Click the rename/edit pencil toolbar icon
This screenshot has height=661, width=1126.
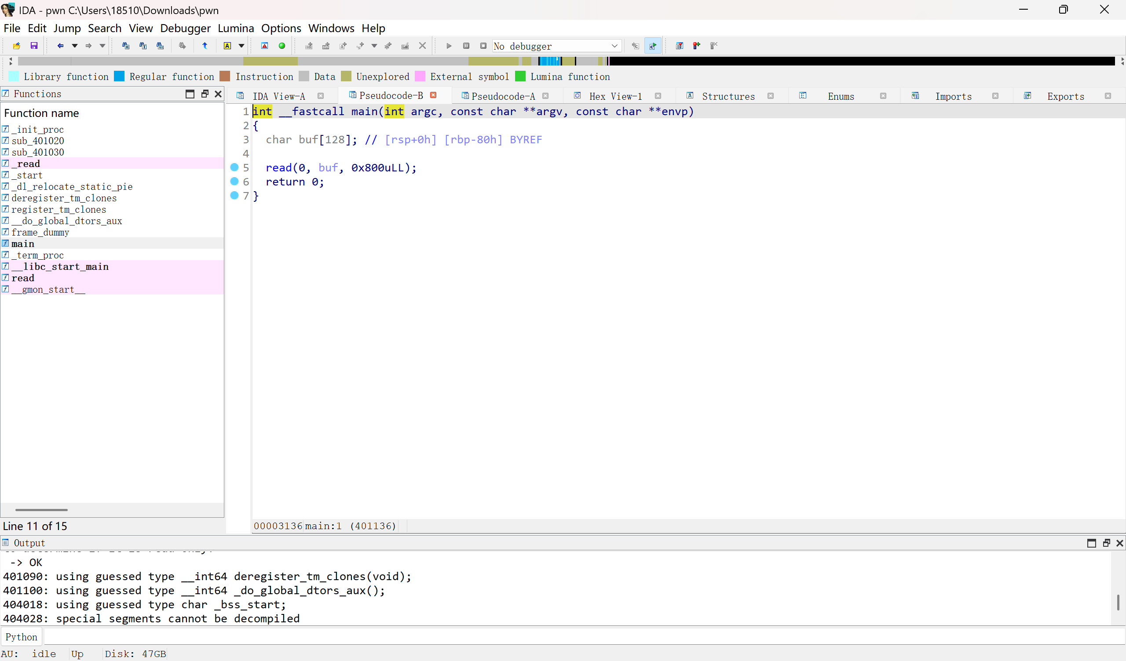click(x=405, y=46)
